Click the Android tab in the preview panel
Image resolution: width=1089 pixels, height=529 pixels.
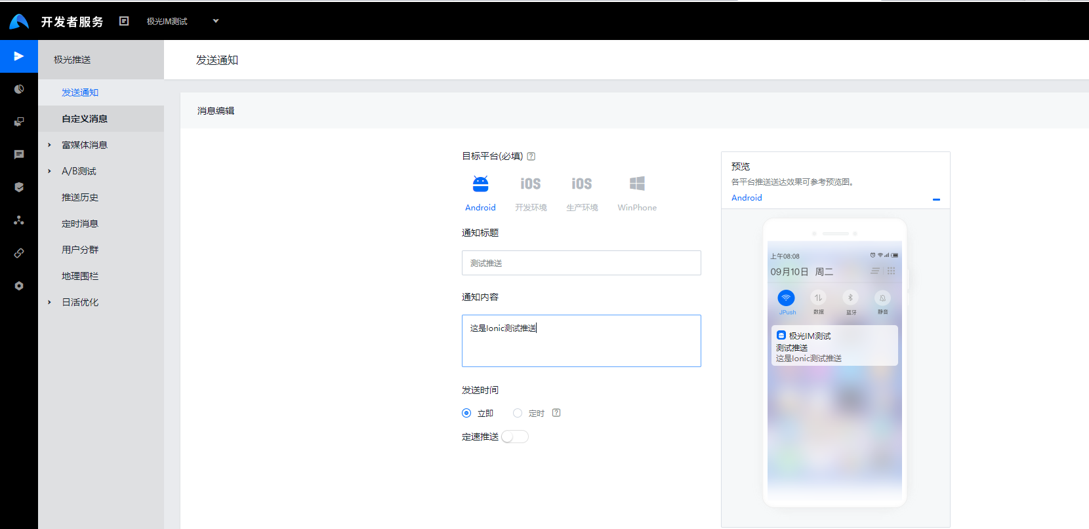click(747, 197)
